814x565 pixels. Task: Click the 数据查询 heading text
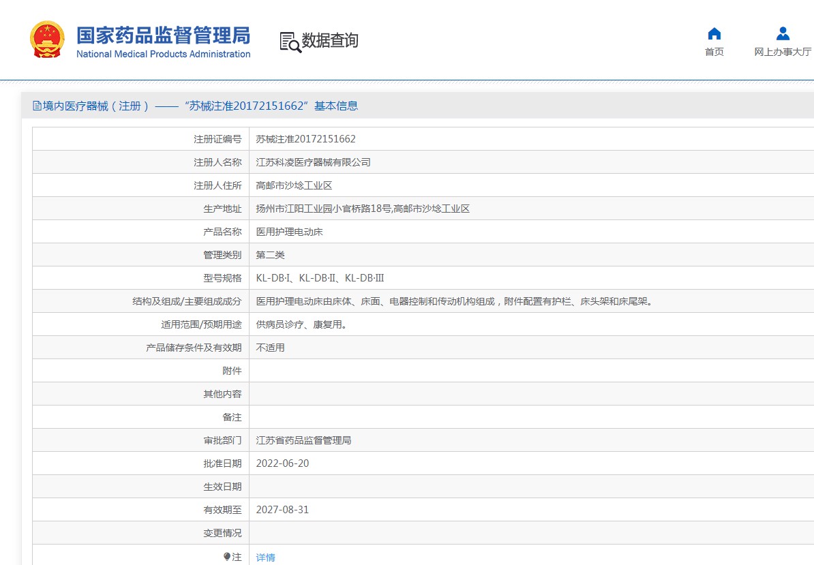tap(330, 40)
